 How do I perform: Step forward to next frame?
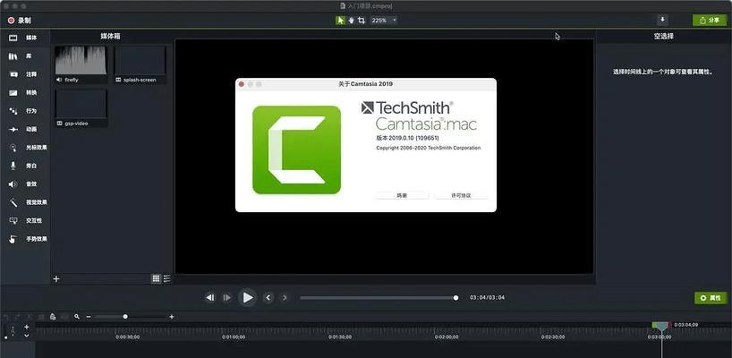click(227, 297)
